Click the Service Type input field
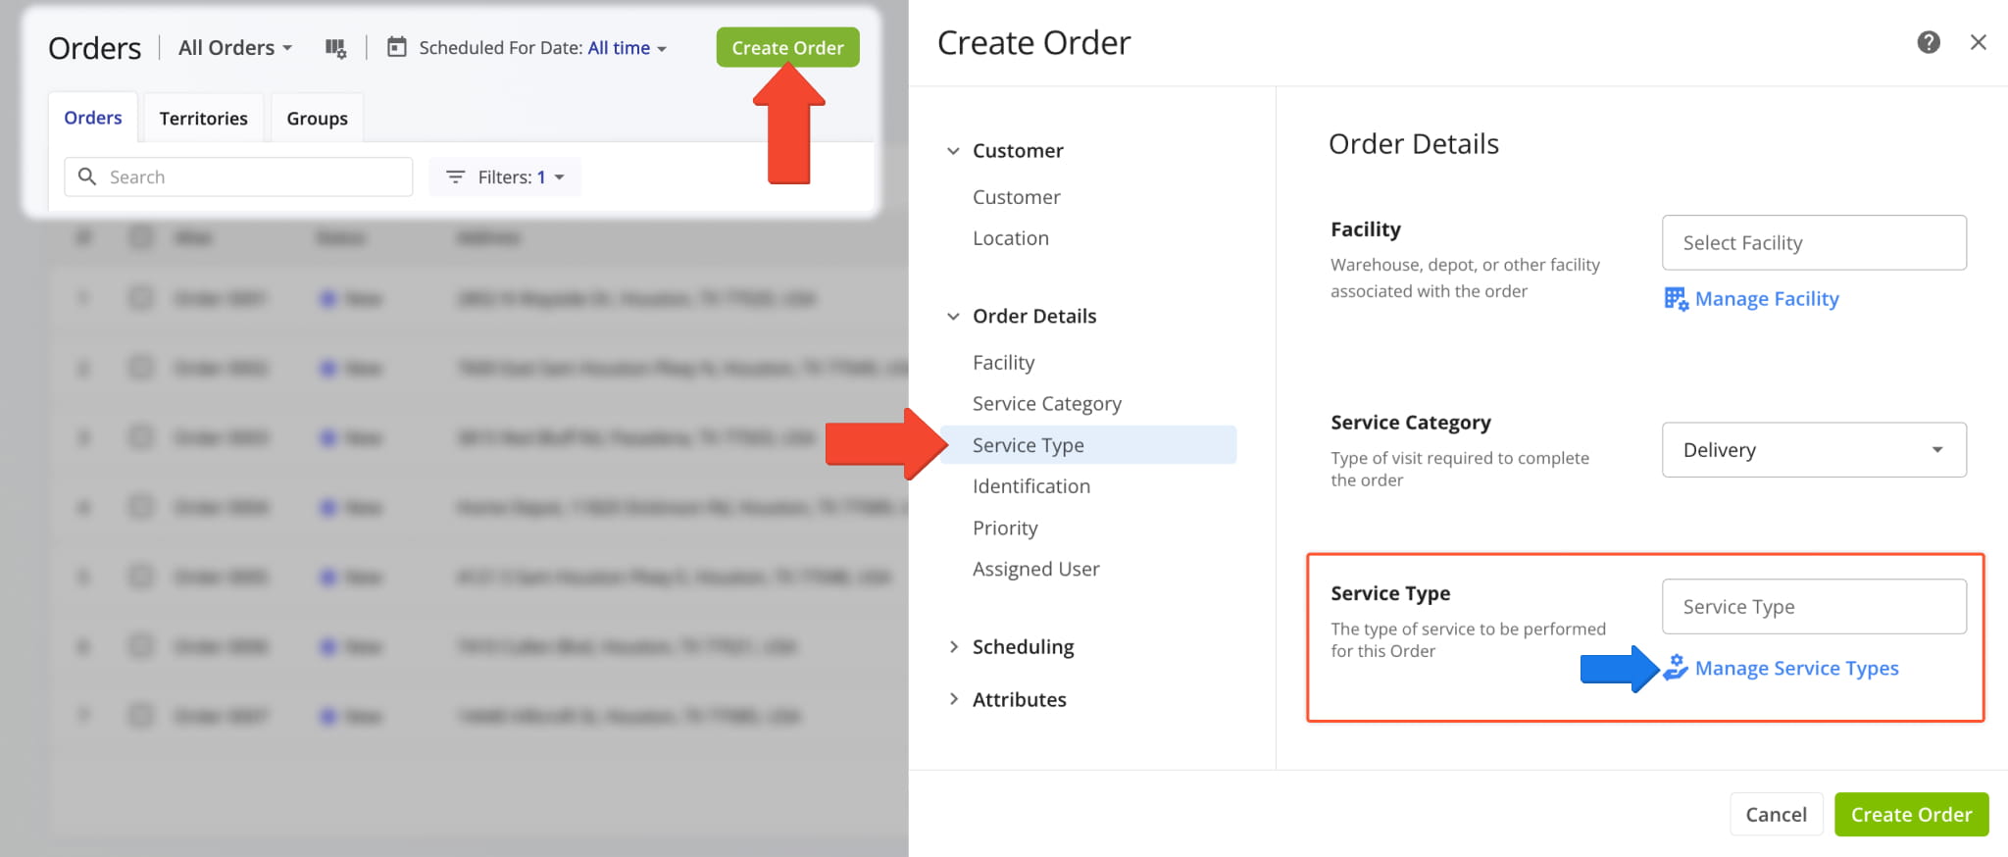2008x857 pixels. 1814,607
